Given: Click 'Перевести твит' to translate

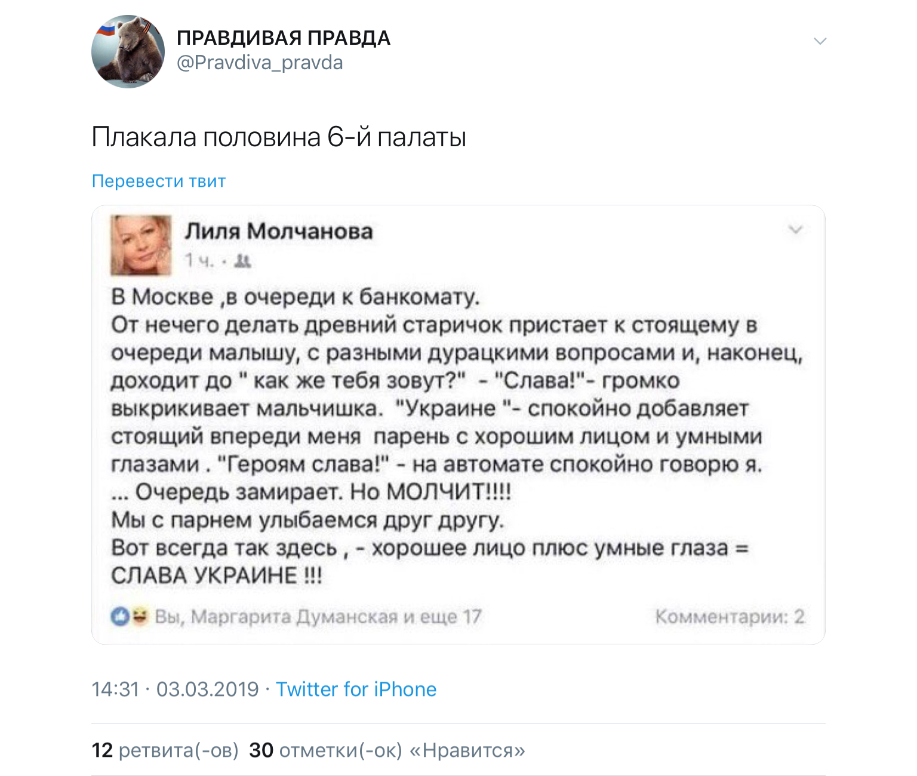Looking at the screenshot, I should 159,181.
